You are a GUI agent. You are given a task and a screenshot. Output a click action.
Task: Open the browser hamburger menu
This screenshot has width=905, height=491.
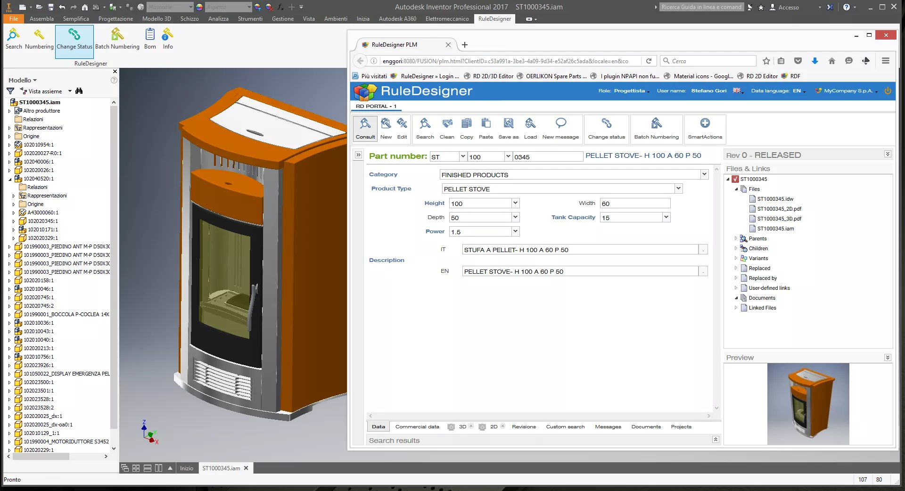[x=886, y=61]
